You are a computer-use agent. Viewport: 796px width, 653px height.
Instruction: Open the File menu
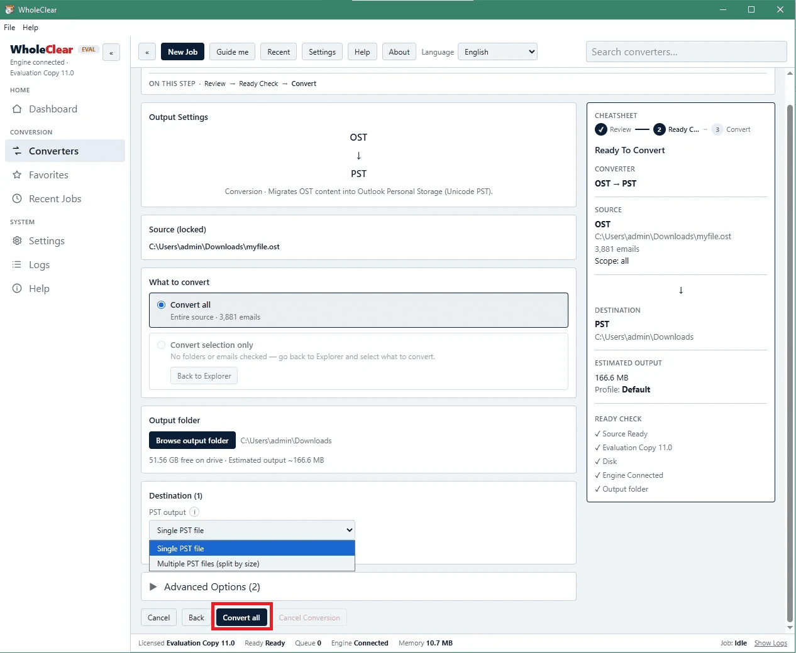coord(9,28)
